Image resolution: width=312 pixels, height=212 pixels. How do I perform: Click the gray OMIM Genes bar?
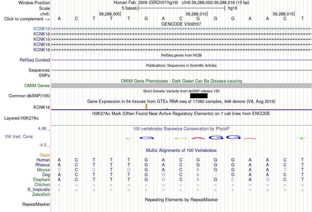[x=181, y=85]
